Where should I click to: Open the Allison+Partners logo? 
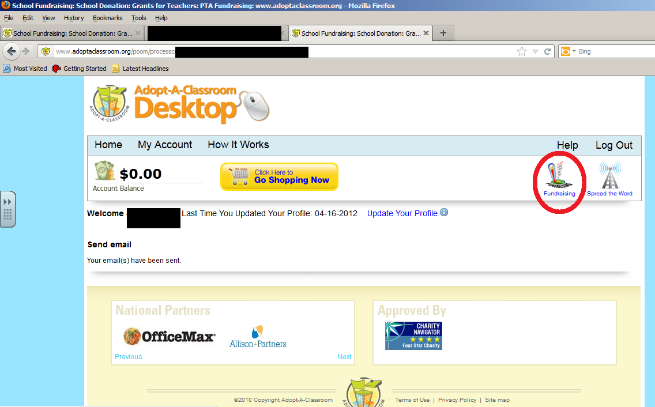pyautogui.click(x=258, y=337)
